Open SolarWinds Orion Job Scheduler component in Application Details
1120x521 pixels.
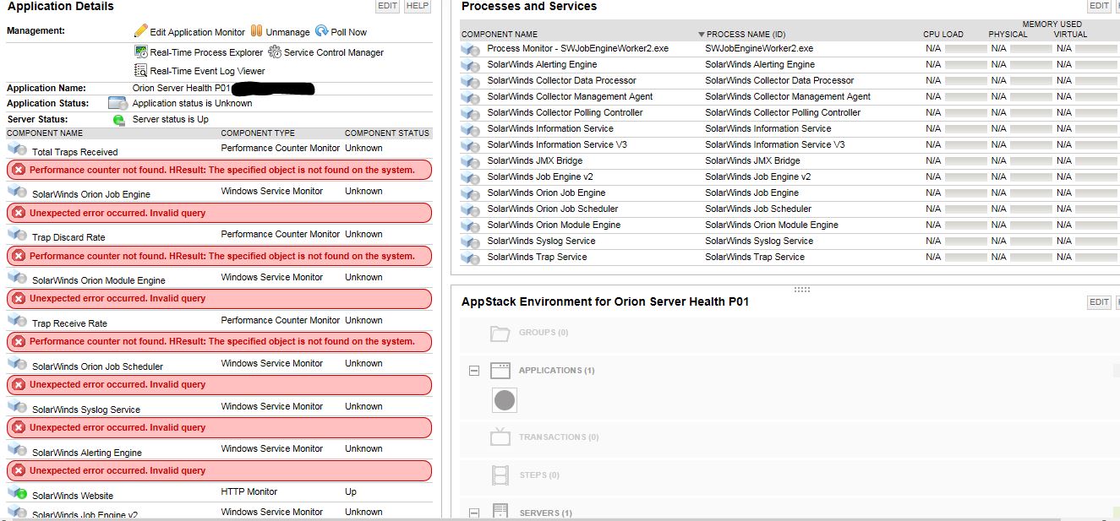[98, 366]
